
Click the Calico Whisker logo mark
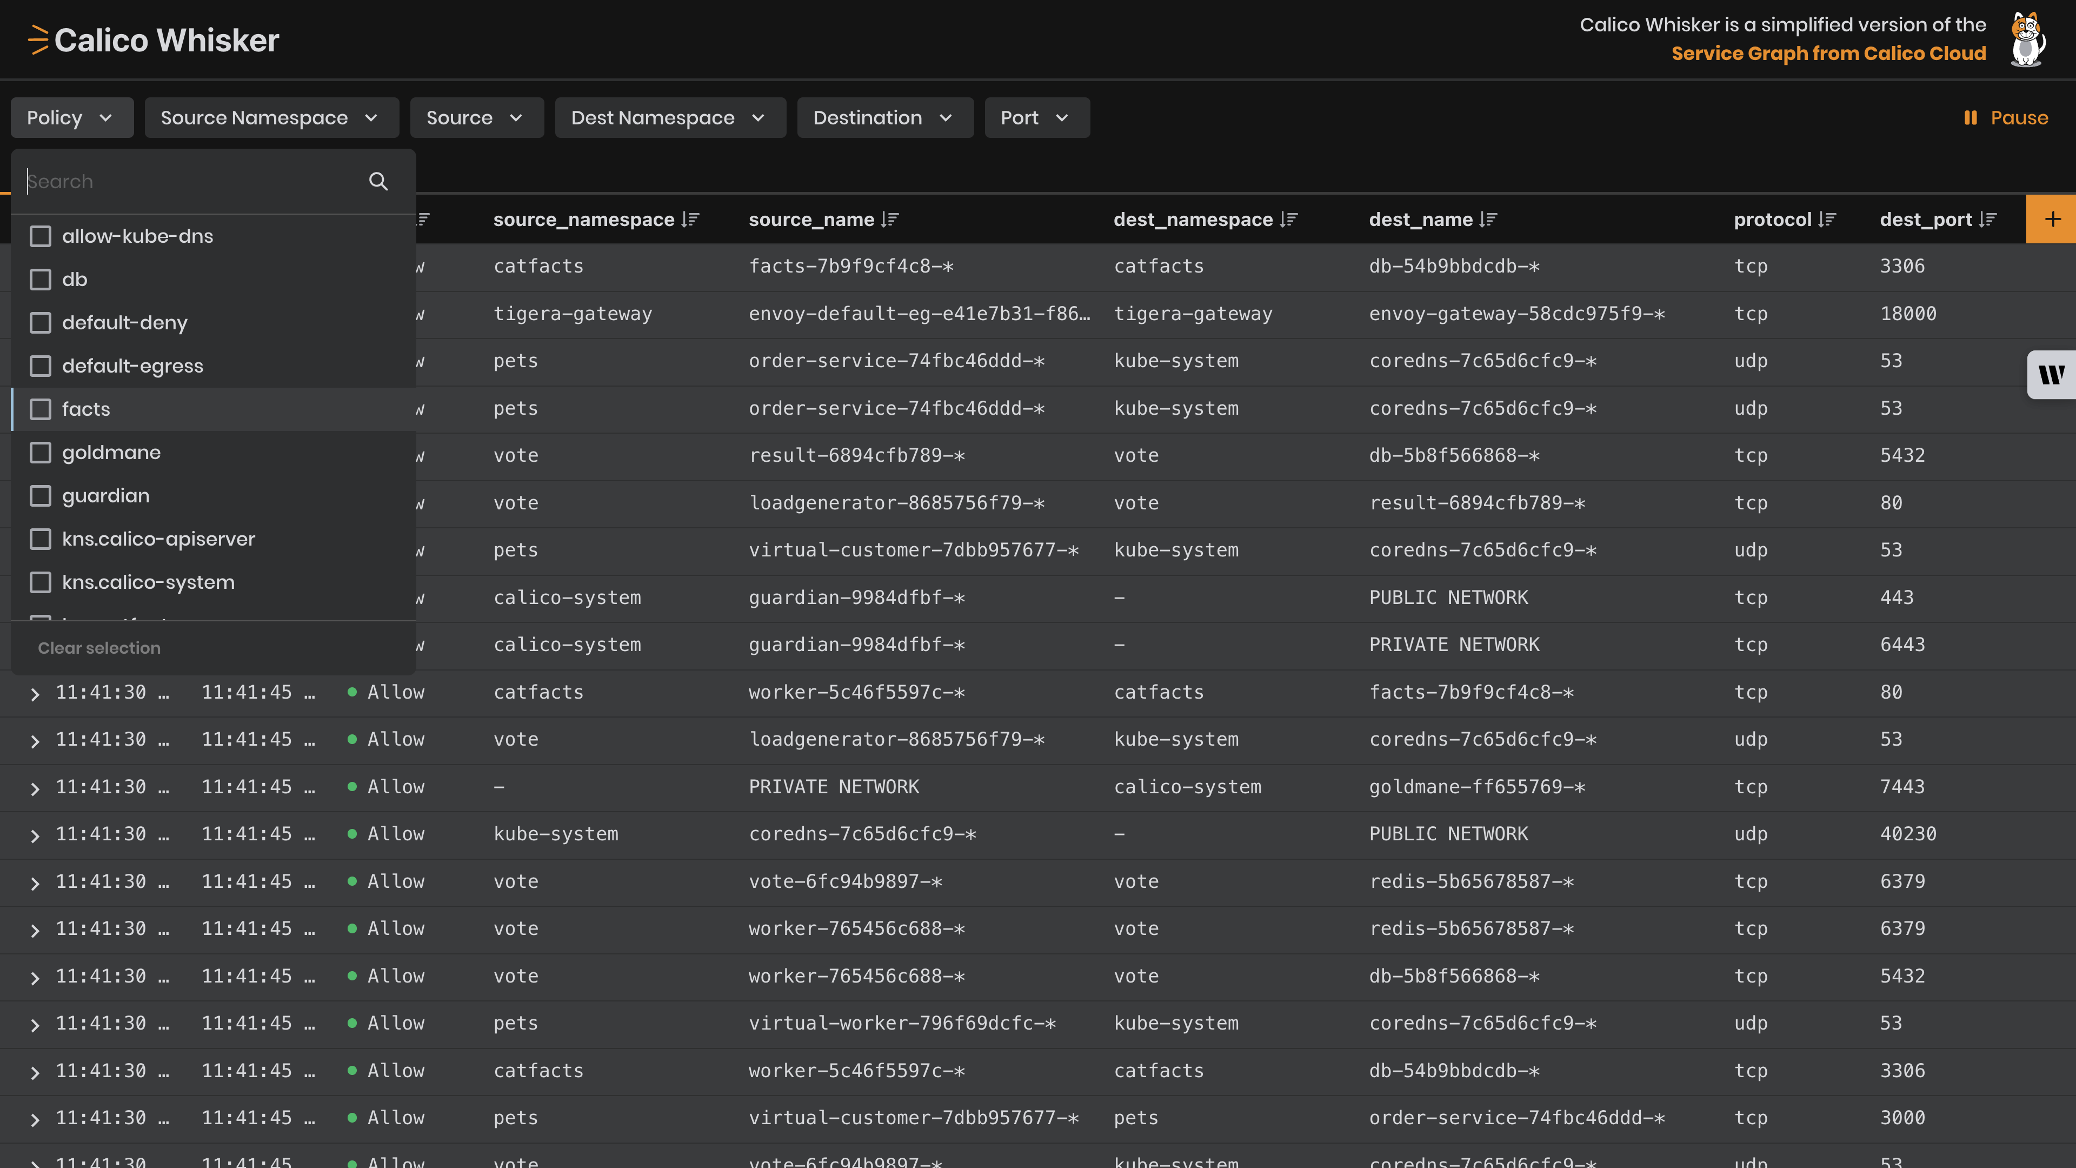point(39,39)
